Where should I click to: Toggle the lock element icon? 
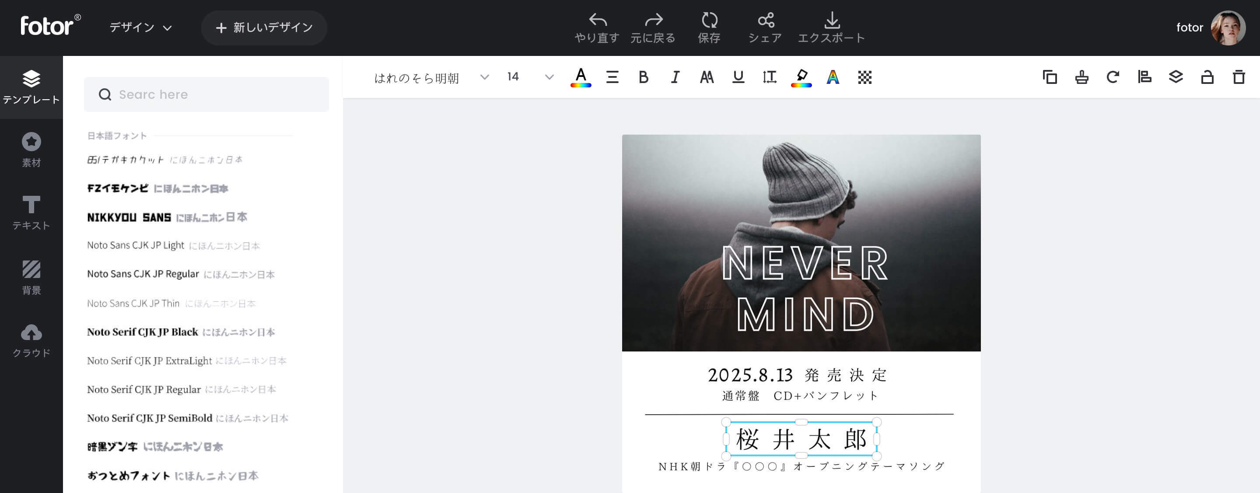click(x=1207, y=77)
